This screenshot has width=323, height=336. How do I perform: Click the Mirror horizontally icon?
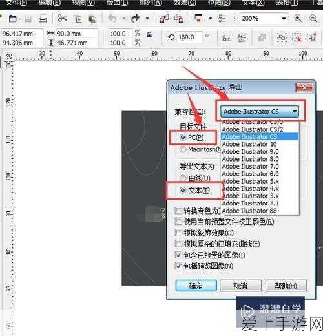[227, 38]
